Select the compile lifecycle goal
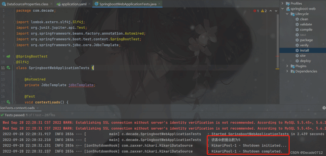Image resolution: width=326 pixels, height=156 pixels. (306, 30)
